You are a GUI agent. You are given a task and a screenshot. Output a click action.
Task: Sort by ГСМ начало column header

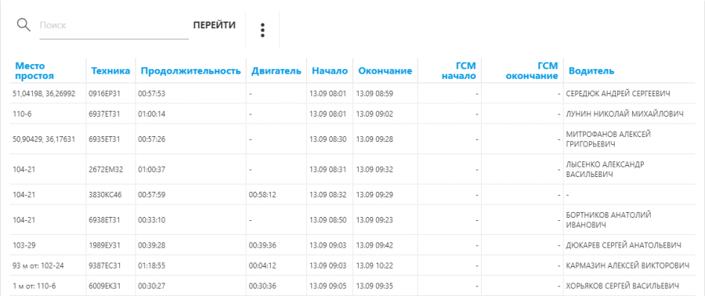coord(458,71)
